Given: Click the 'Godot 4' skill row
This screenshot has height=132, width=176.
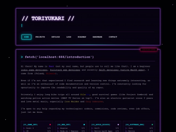Looking at the screenshot, I should pos(37,128).
